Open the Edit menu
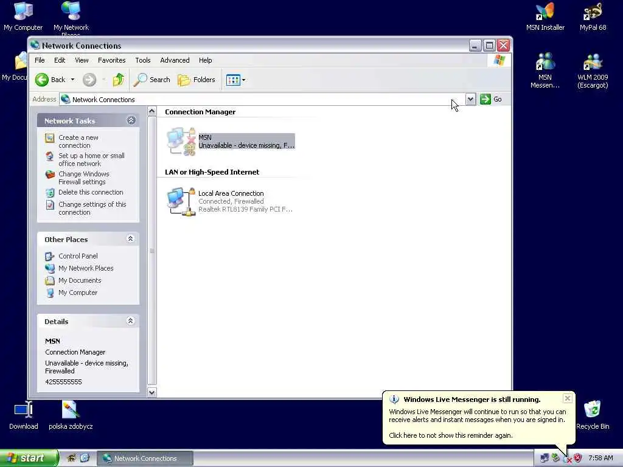This screenshot has height=467, width=623. pyautogui.click(x=60, y=60)
